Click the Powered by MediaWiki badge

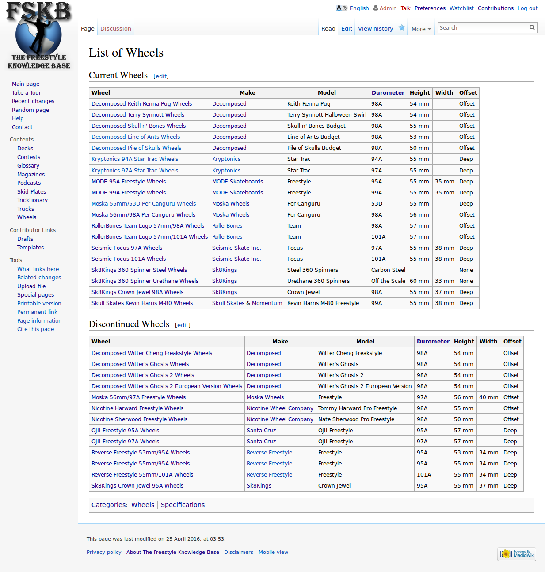[516, 554]
